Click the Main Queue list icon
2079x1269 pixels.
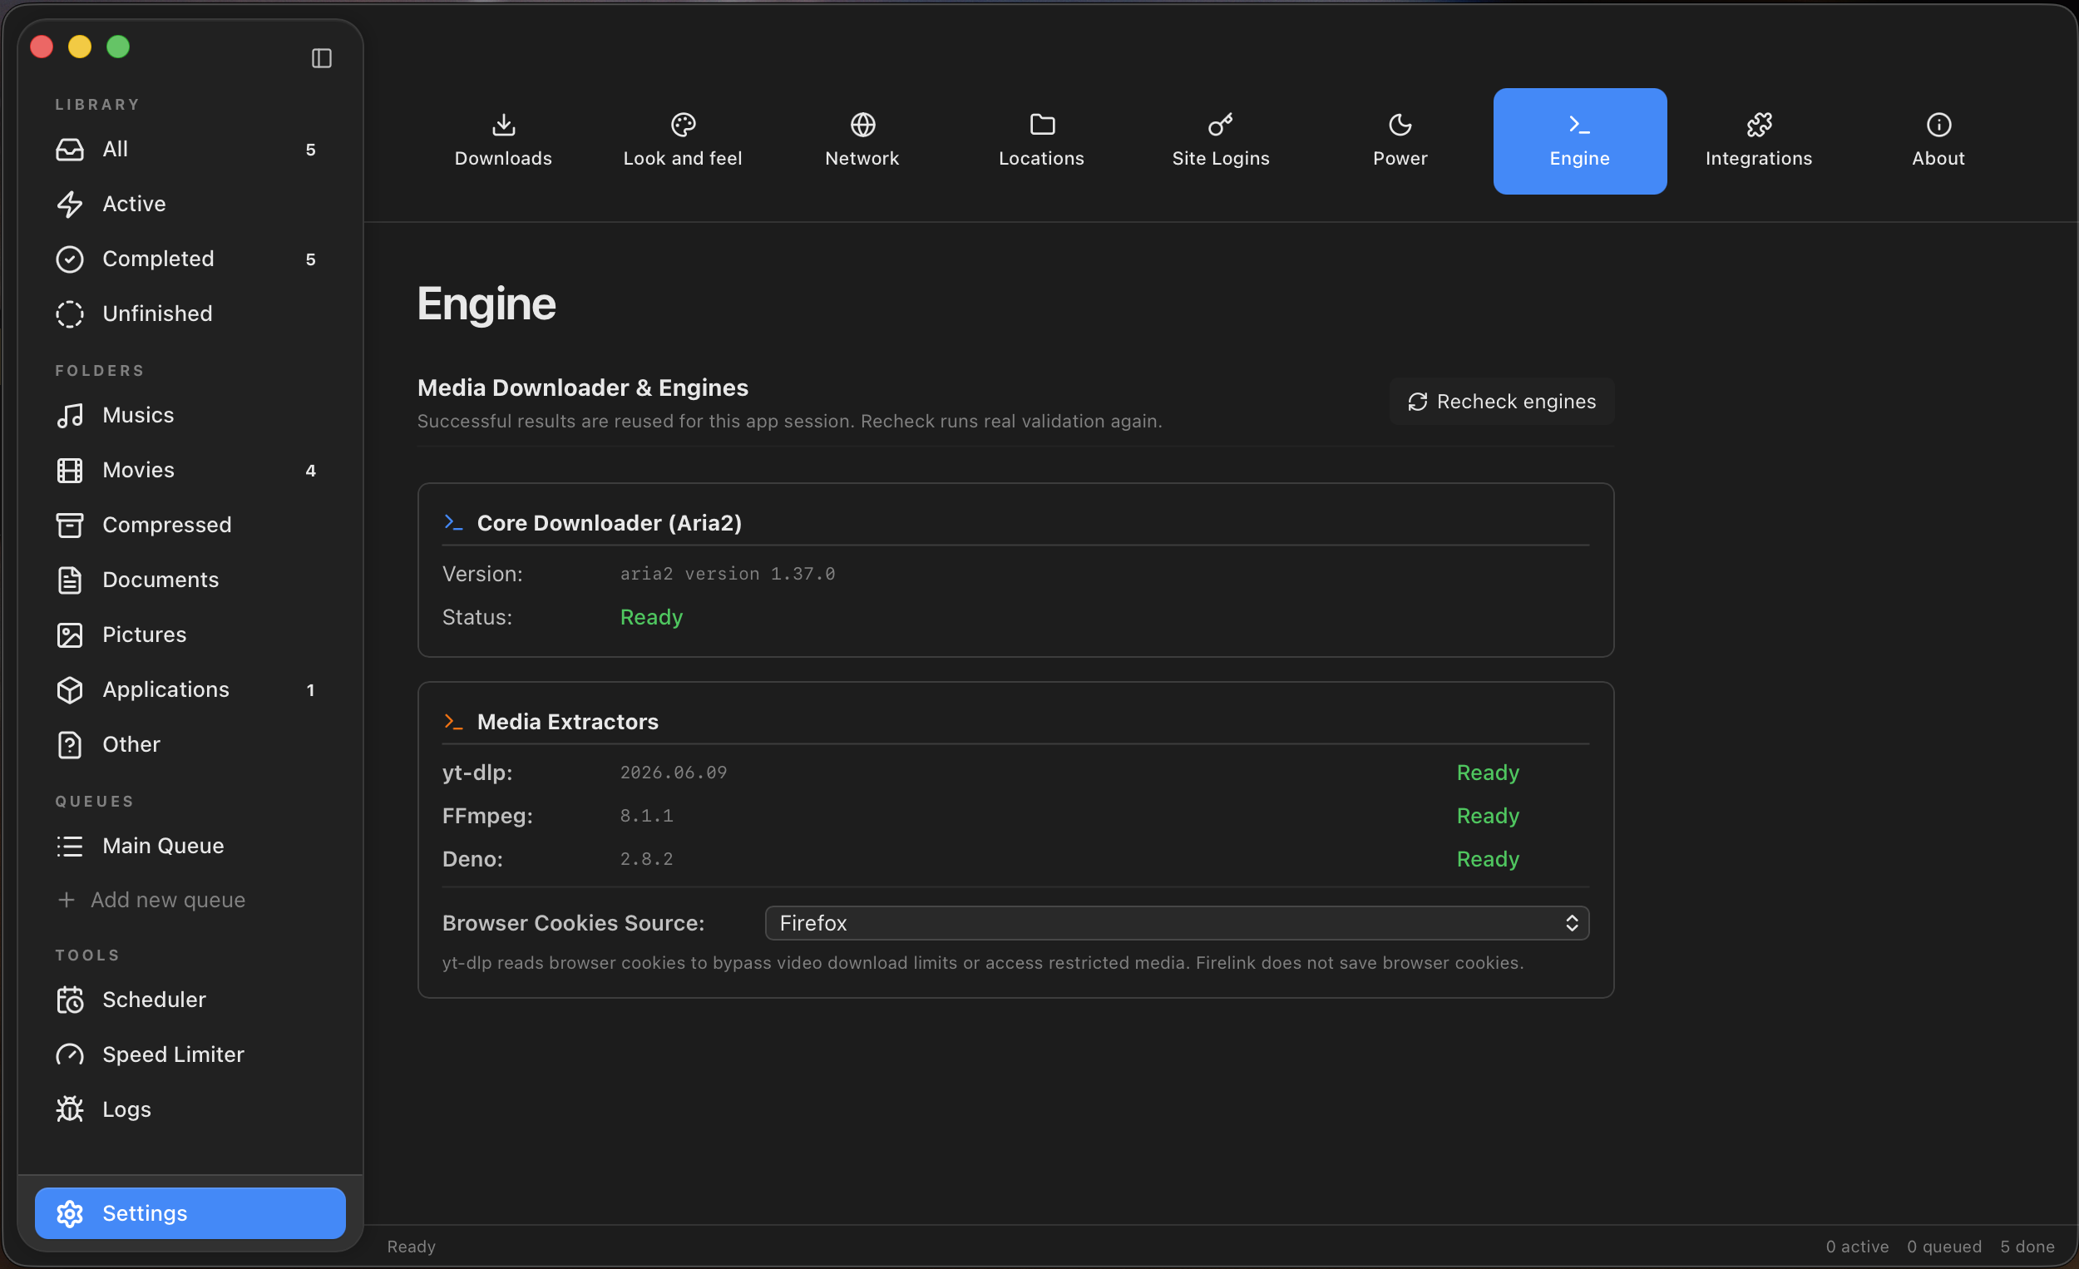click(70, 846)
